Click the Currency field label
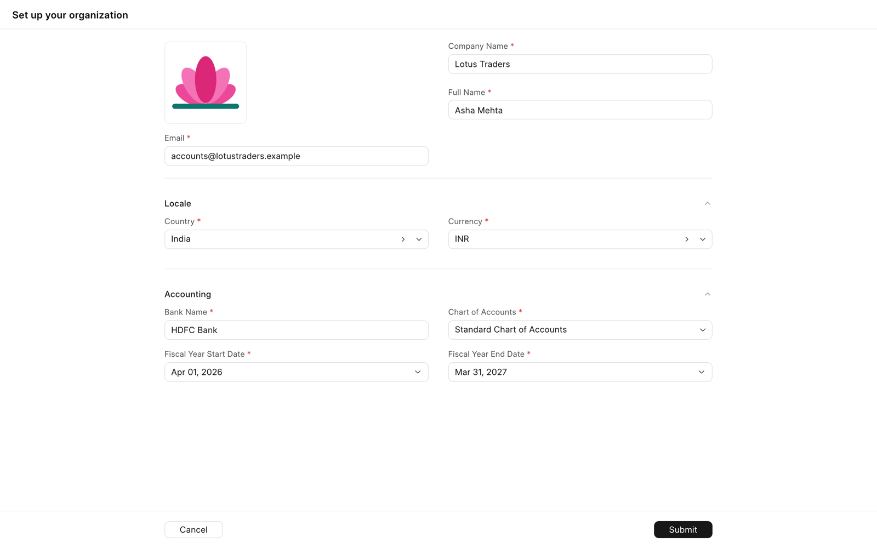This screenshot has width=877, height=548. point(465,221)
